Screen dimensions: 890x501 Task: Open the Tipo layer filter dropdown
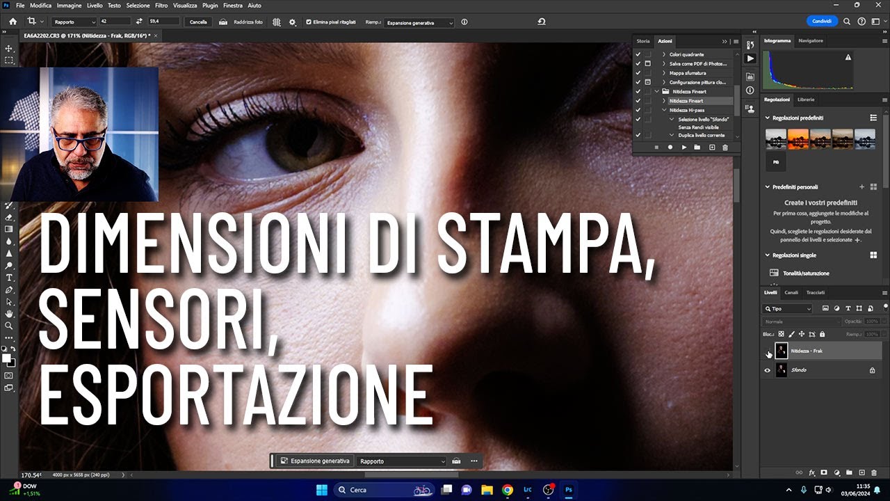coord(787,308)
